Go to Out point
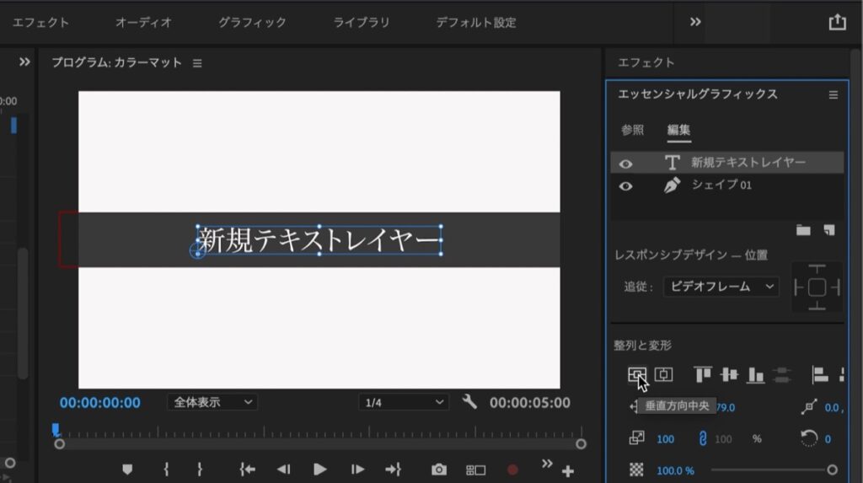The image size is (863, 483). 393,470
